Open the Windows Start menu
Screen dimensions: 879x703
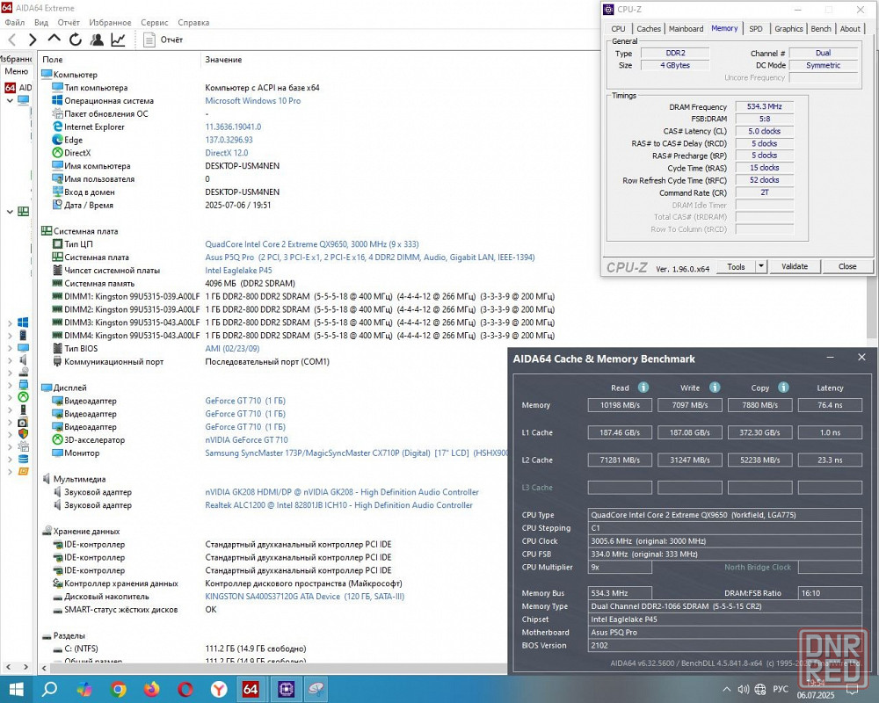tap(16, 689)
